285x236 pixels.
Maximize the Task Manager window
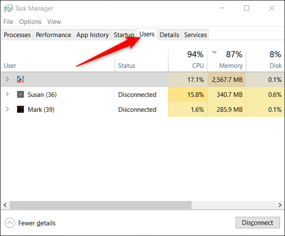246,8
